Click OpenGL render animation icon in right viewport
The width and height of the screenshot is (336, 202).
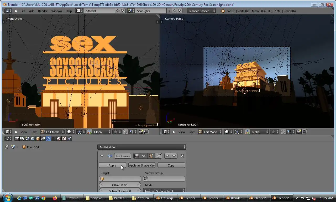click(x=304, y=132)
